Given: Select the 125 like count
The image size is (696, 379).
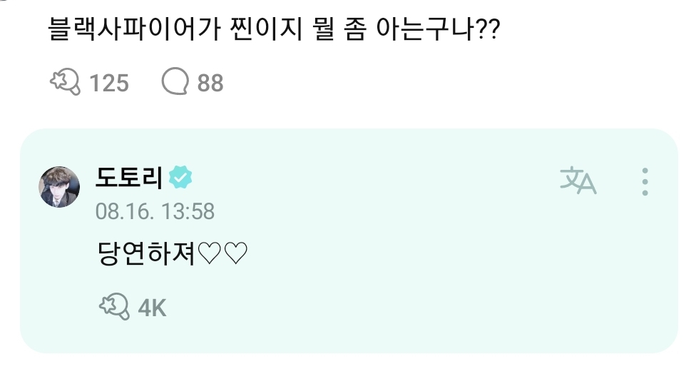Looking at the screenshot, I should (109, 84).
